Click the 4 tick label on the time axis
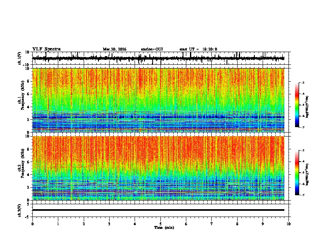This screenshot has height=251, width=325. 135,224
